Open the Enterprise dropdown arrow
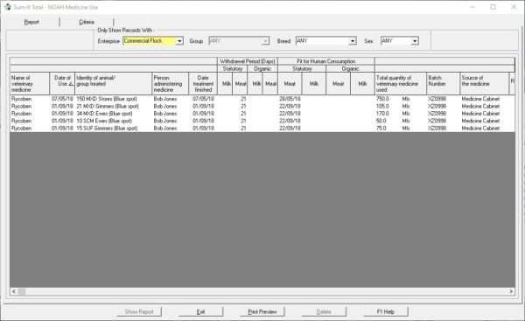Image resolution: width=525 pixels, height=321 pixels. (x=179, y=41)
